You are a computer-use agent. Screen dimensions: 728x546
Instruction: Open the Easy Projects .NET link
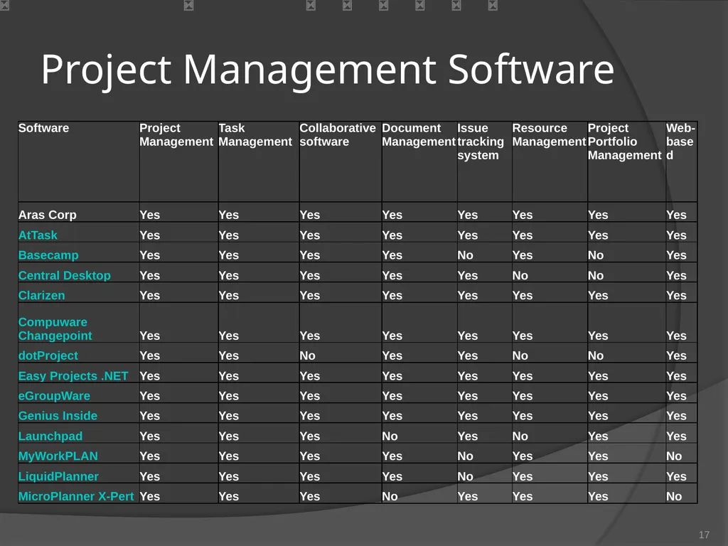click(x=73, y=375)
